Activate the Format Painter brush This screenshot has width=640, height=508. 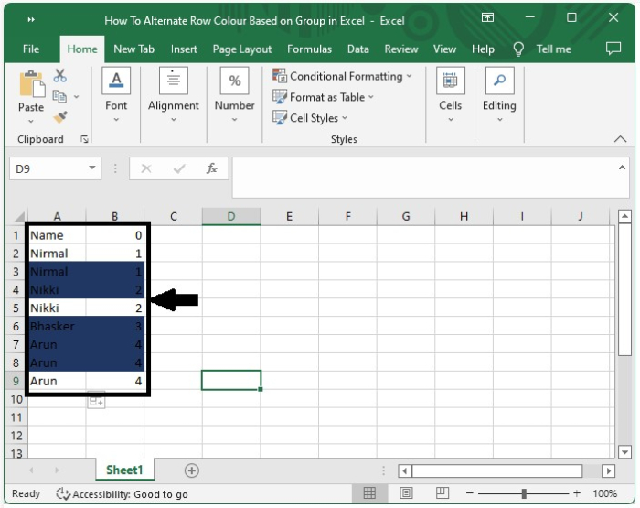click(60, 117)
